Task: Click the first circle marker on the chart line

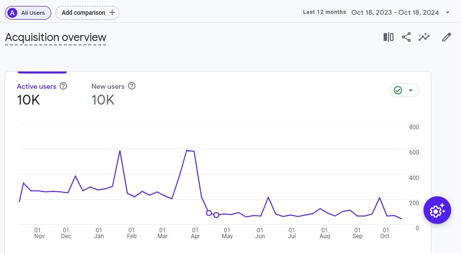Action: [209, 213]
